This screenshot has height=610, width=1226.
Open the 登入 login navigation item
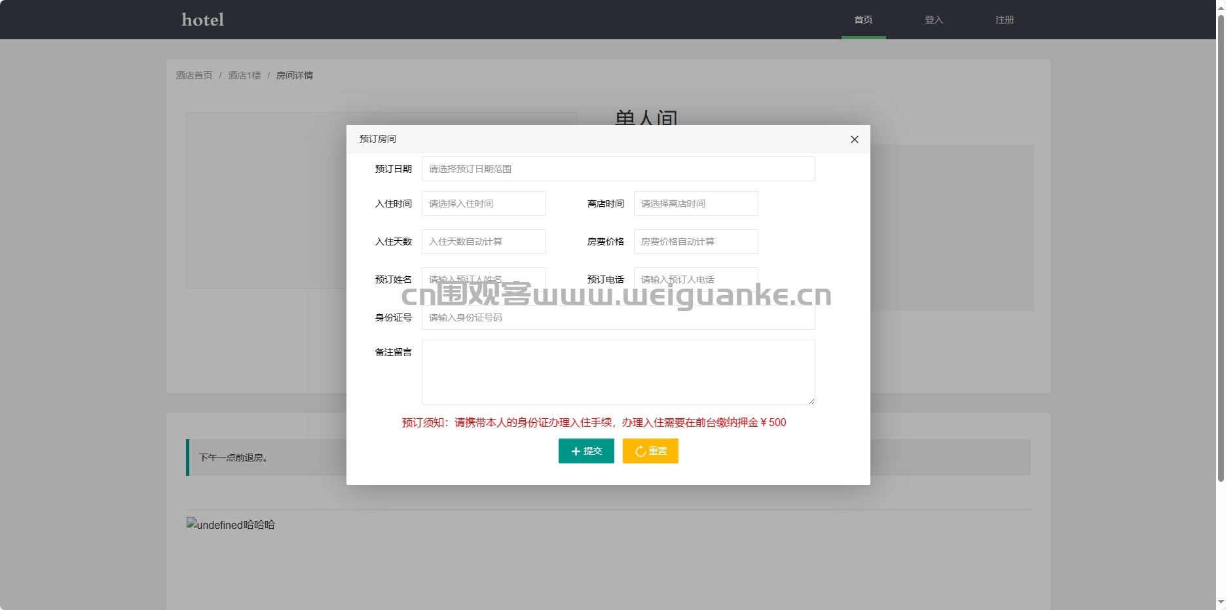point(934,20)
